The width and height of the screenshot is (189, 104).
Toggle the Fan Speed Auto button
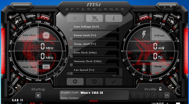coord(117,76)
